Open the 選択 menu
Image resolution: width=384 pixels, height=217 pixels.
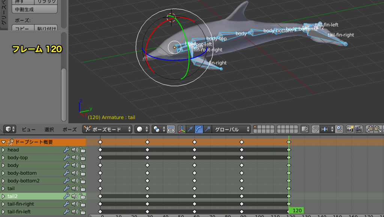49,130
